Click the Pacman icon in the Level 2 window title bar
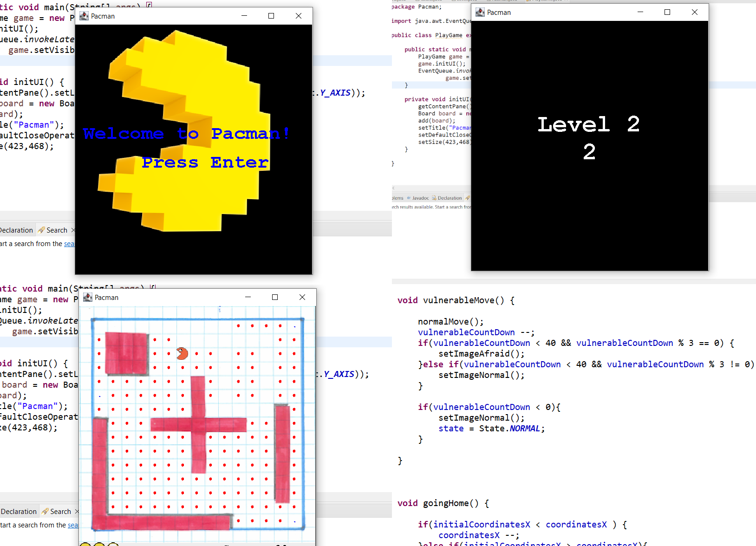Viewport: 756px width, 546px height. point(480,12)
